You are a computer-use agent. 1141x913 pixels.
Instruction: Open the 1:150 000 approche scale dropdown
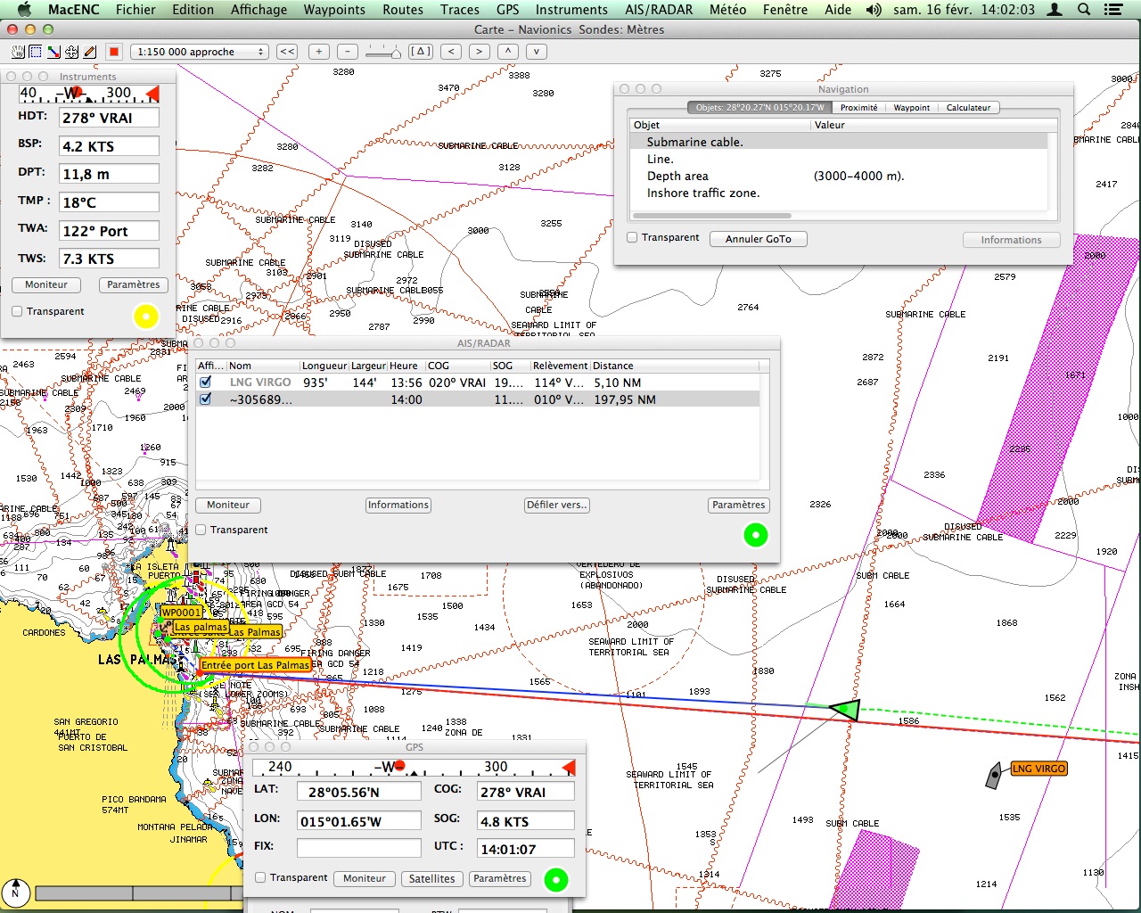[x=200, y=52]
